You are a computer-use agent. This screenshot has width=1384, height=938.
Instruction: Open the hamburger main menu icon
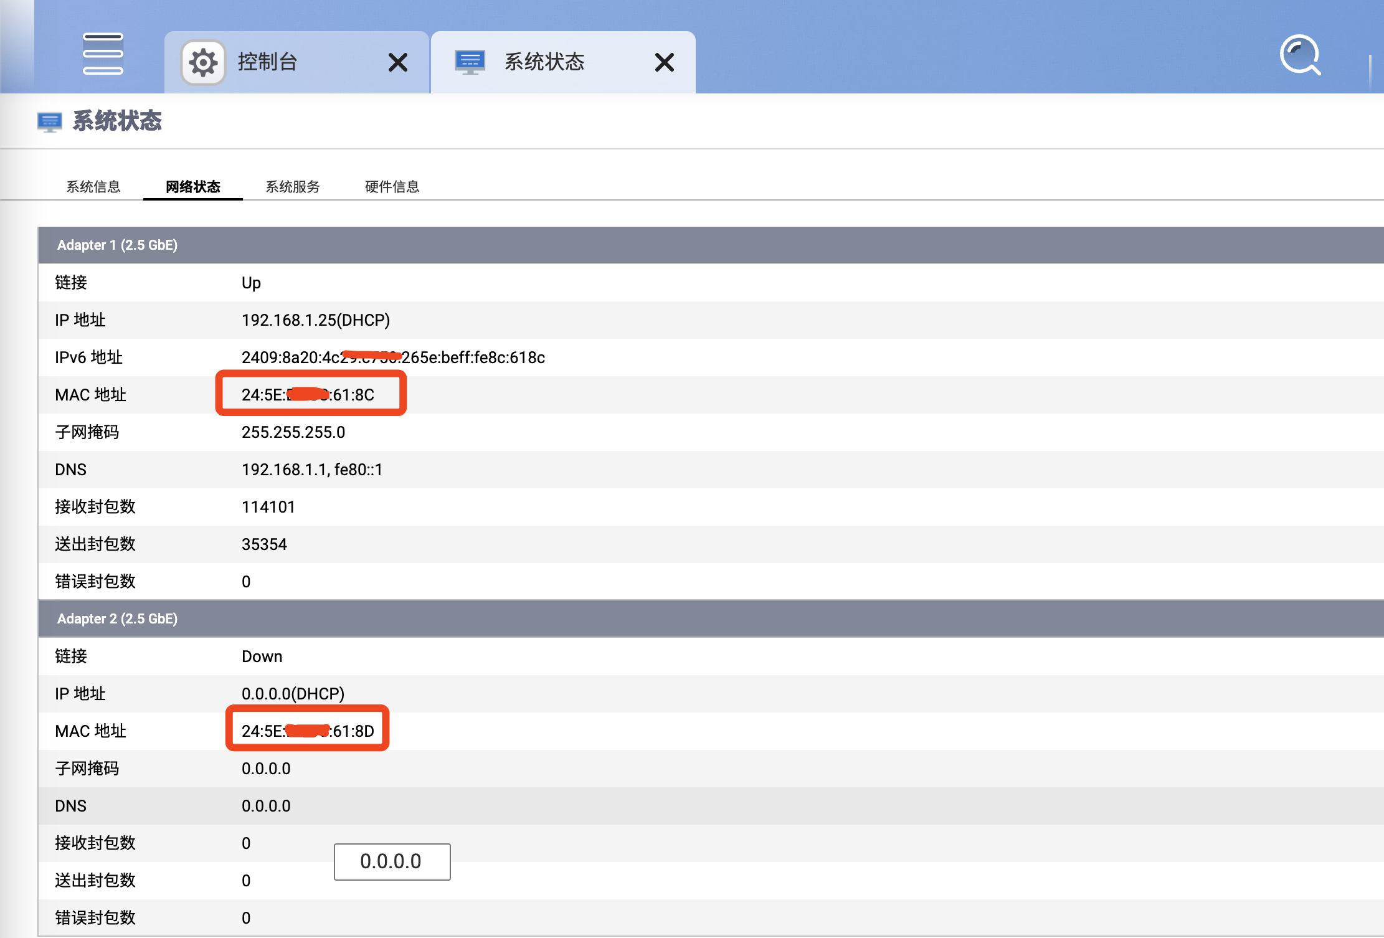coord(103,54)
